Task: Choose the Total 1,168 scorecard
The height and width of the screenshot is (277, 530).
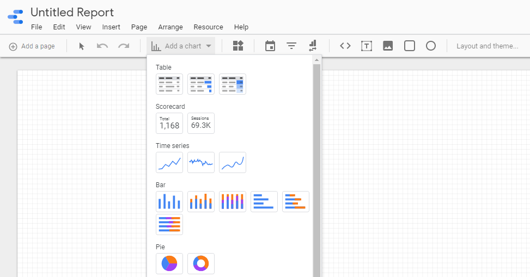Action: [x=169, y=124]
